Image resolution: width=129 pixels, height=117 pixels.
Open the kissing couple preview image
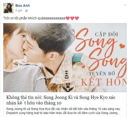65,58
